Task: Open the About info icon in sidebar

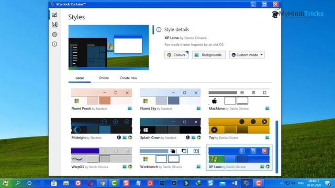Action: click(x=54, y=44)
